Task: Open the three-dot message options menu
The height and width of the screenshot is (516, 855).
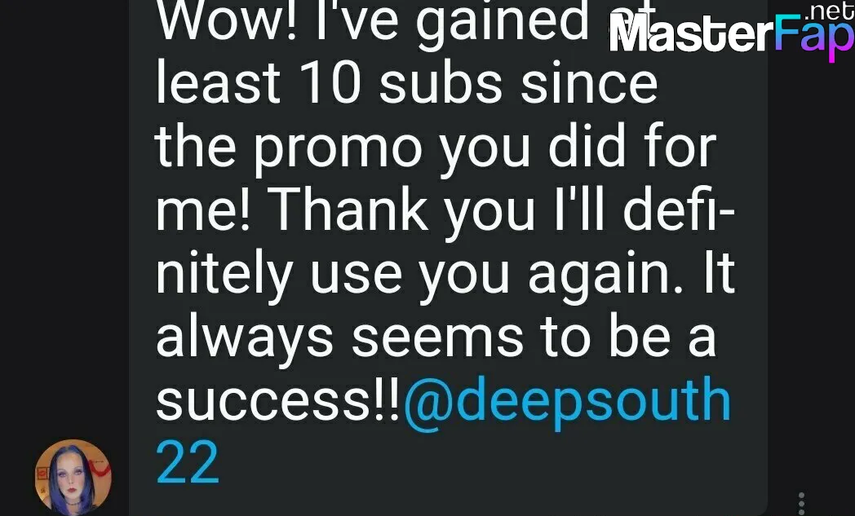Action: 801,504
